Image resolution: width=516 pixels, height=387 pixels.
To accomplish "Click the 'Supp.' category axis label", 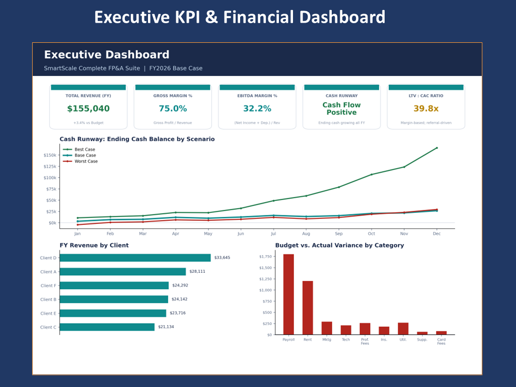I will pyautogui.click(x=422, y=340).
